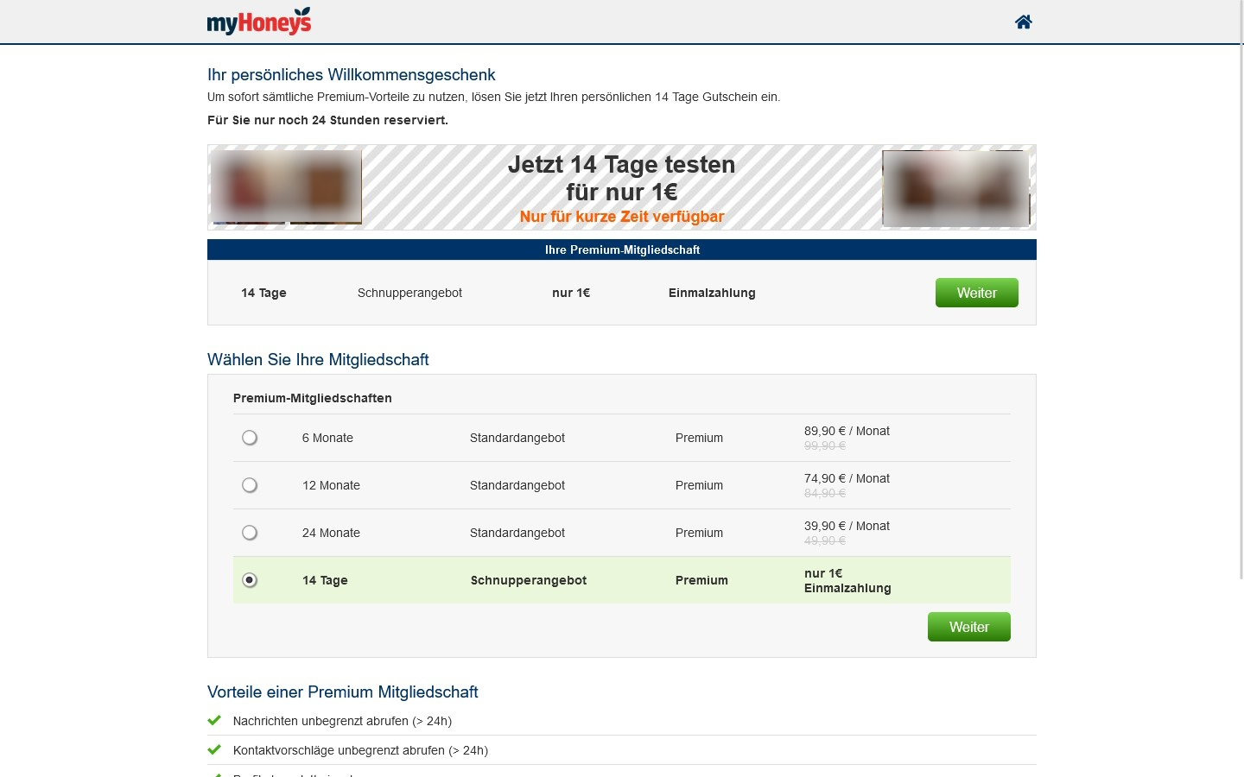Click checkmark beside Nachrichten unbegrenzt abrufen
The height and width of the screenshot is (777, 1244).
tap(214, 720)
